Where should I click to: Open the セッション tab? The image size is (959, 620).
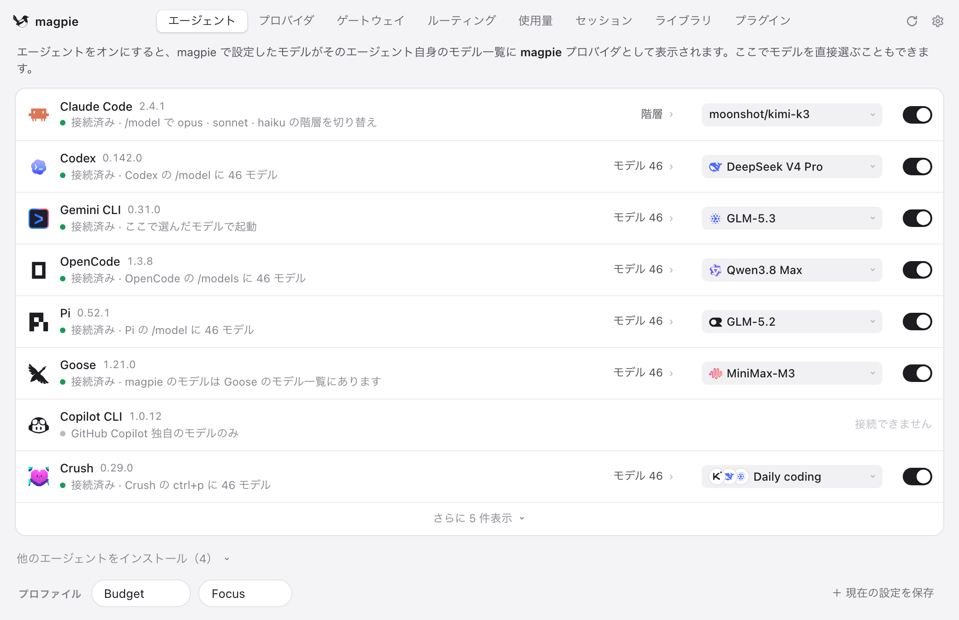pyautogui.click(x=604, y=21)
